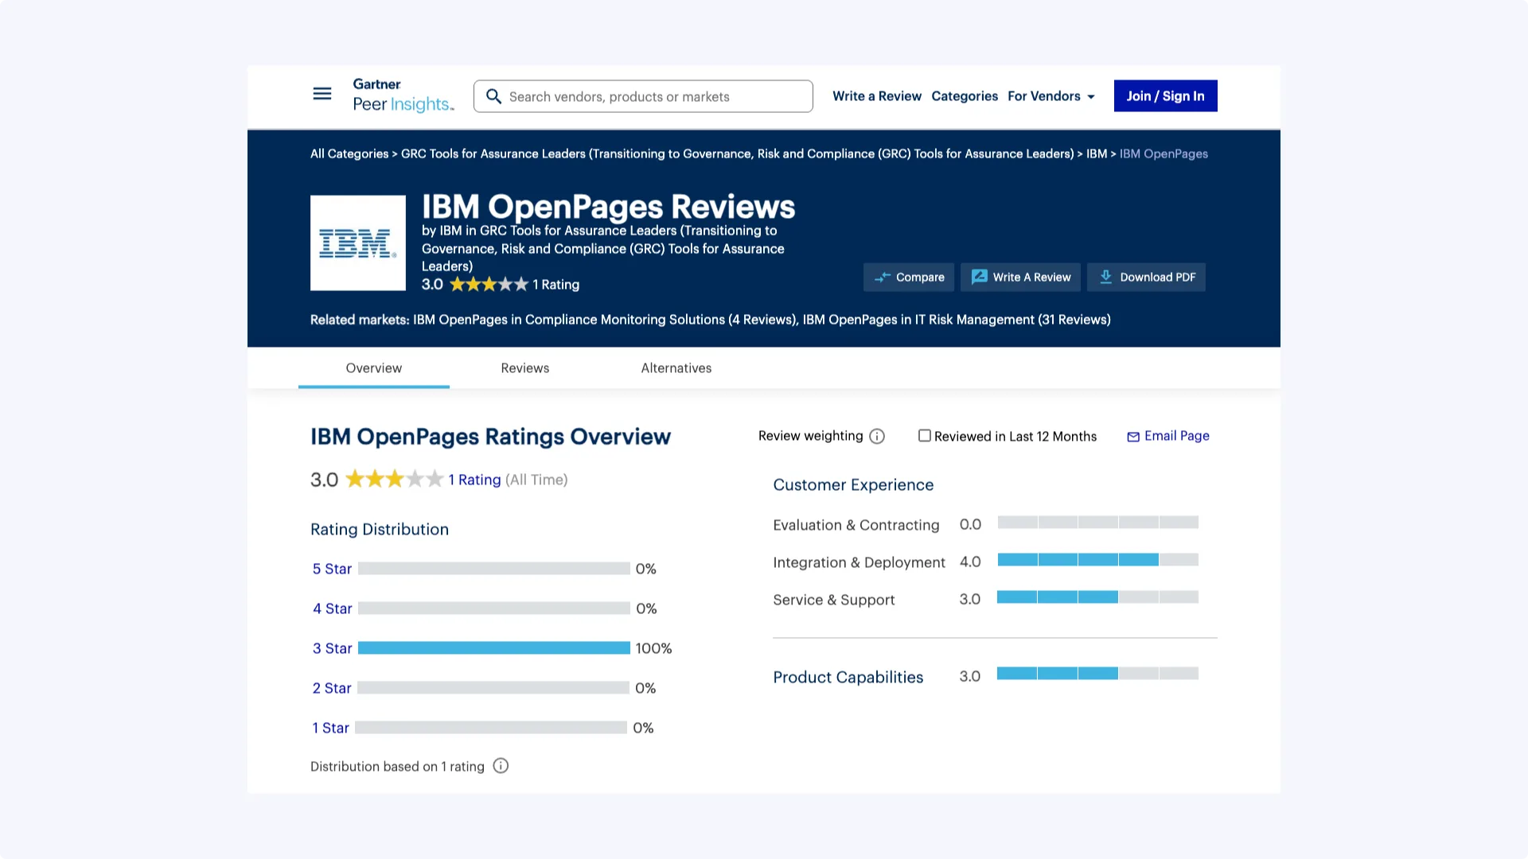Click the IBM logo thumbnail
1528x859 pixels.
(x=357, y=243)
